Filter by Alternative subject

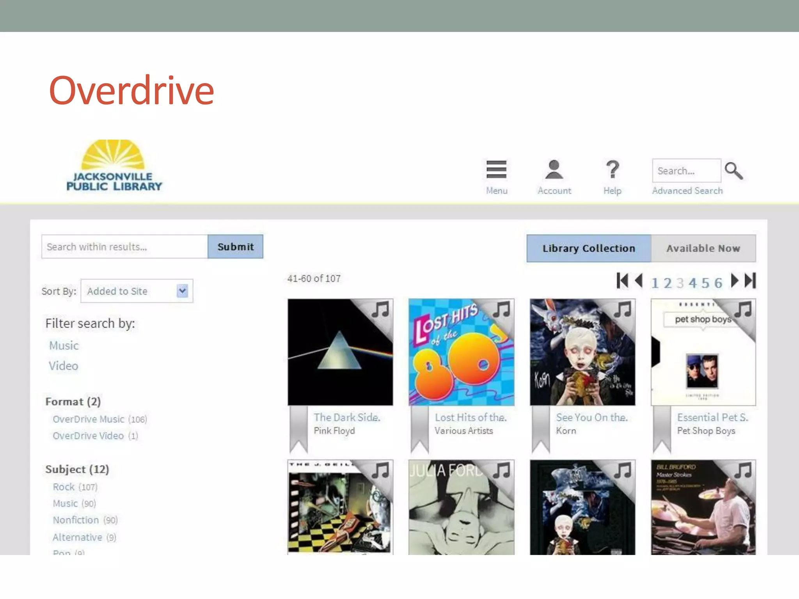click(x=85, y=537)
